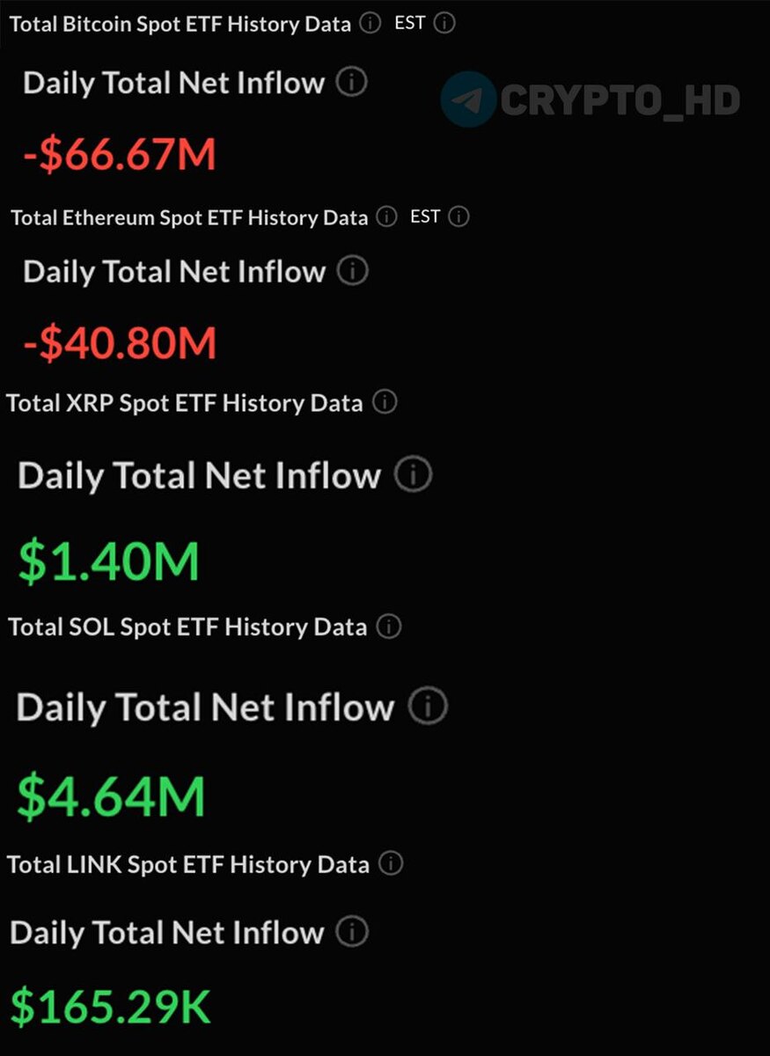Click the -$66.67M Bitcoin inflow value
770x1056 pixels.
(x=119, y=155)
